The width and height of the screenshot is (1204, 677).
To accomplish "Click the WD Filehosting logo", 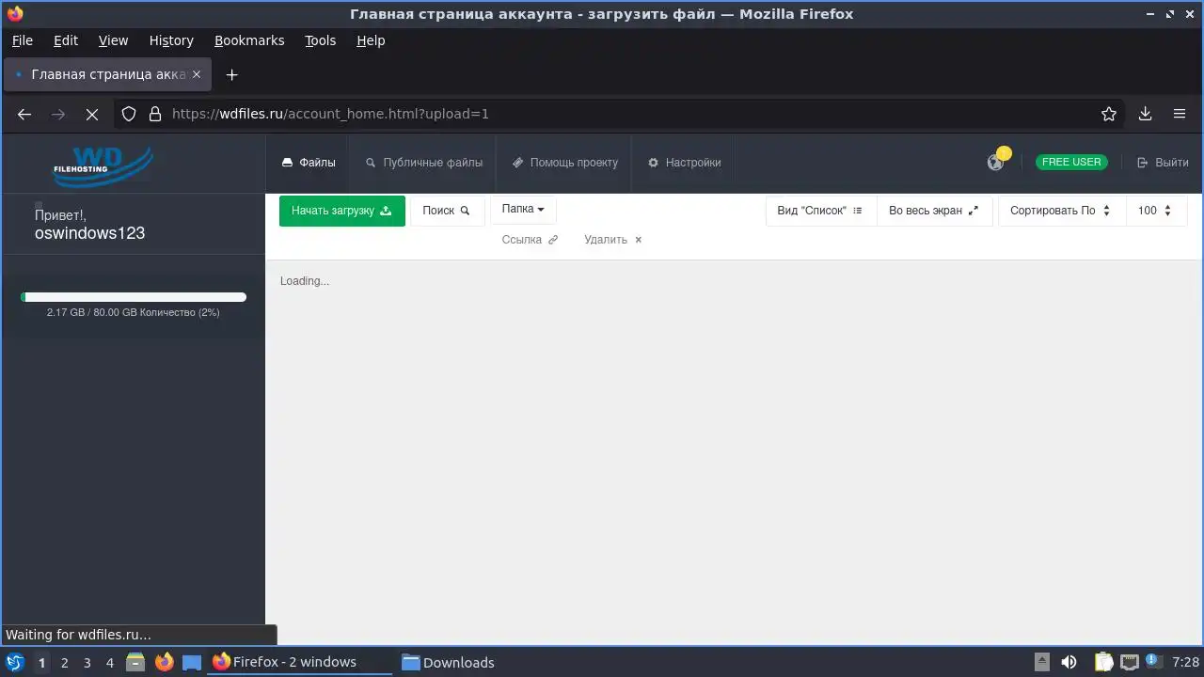I will [x=103, y=165].
